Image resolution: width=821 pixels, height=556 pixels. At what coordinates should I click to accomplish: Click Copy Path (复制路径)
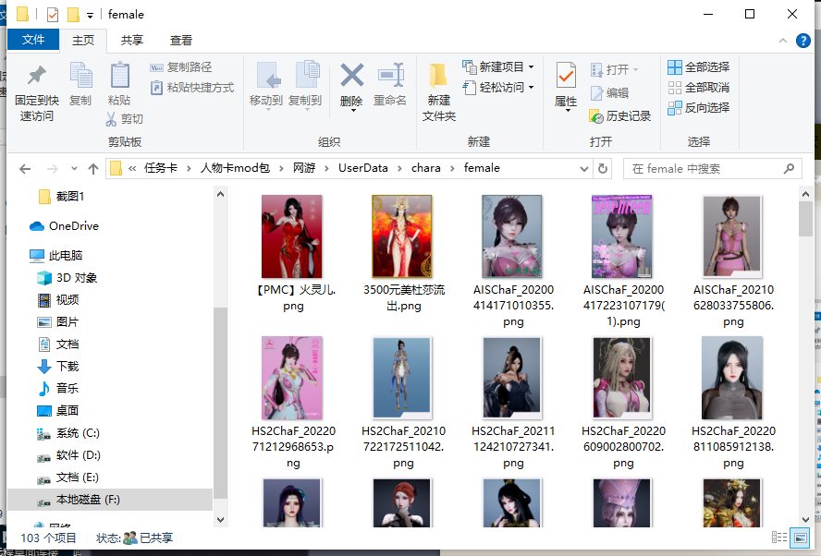tap(180, 66)
